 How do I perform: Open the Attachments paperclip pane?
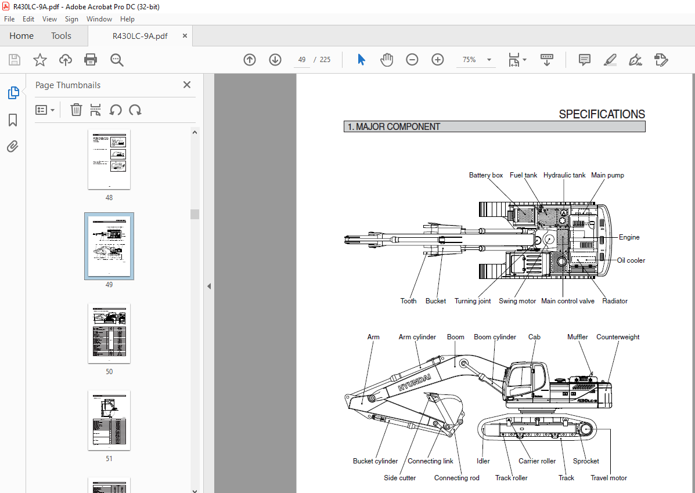(x=13, y=146)
